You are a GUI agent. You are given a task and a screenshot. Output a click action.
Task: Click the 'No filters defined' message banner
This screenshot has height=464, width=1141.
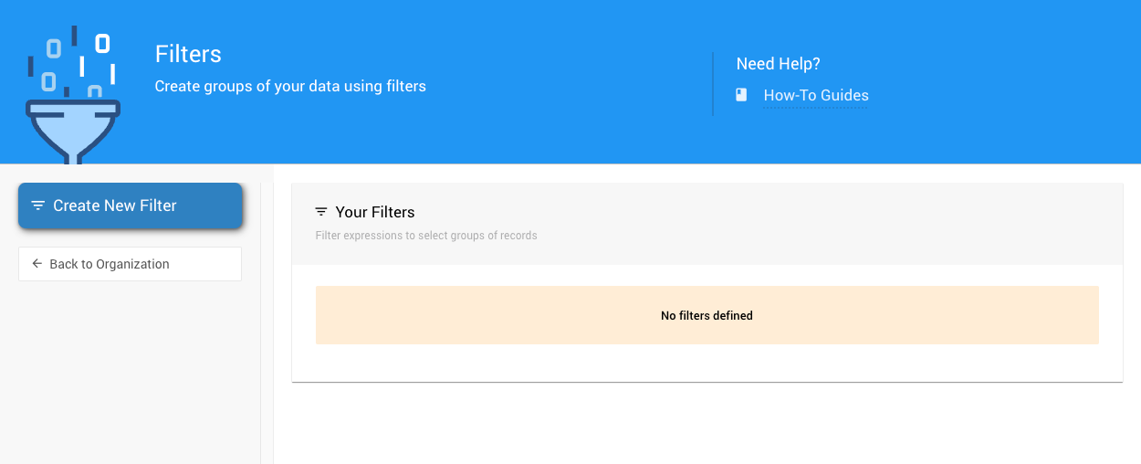707,315
